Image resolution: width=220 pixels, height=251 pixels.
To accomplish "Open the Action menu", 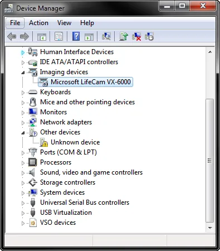I will click(38, 23).
